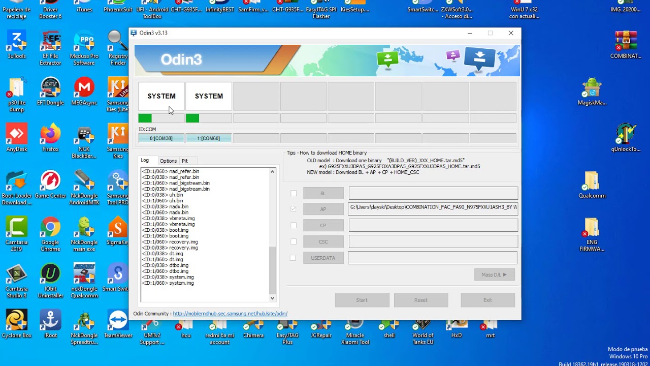Open Camtasia 2019 shortcut
The image size is (650, 366).
17,235
